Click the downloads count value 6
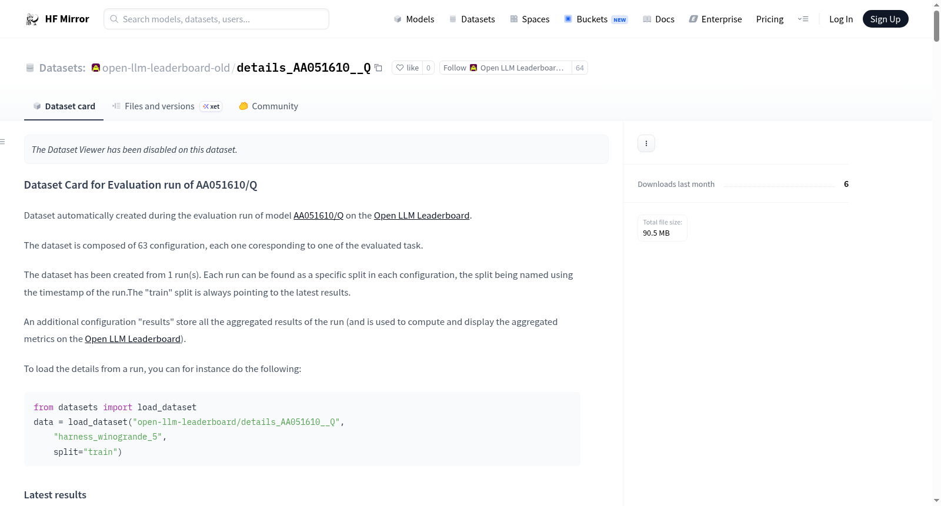 pos(846,185)
